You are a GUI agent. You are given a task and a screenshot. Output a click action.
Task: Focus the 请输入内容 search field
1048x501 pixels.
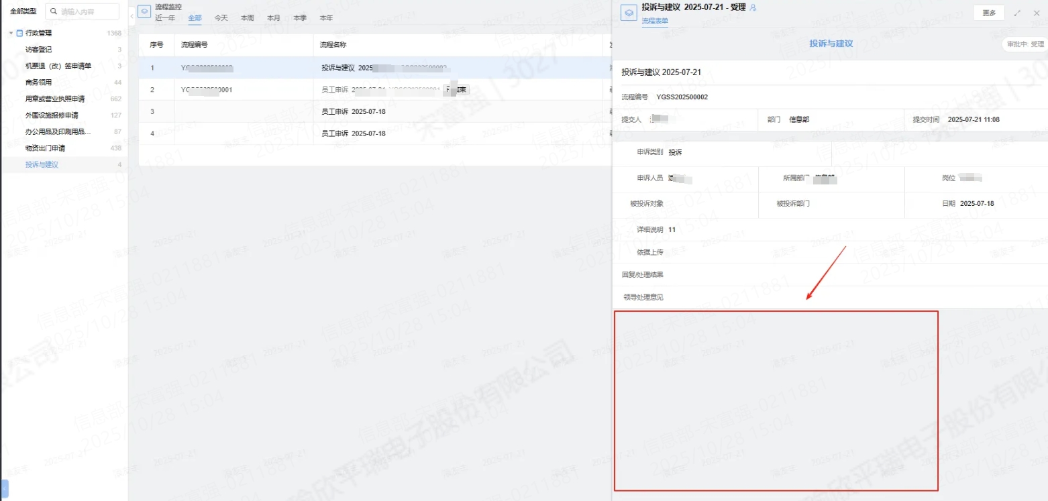(87, 11)
